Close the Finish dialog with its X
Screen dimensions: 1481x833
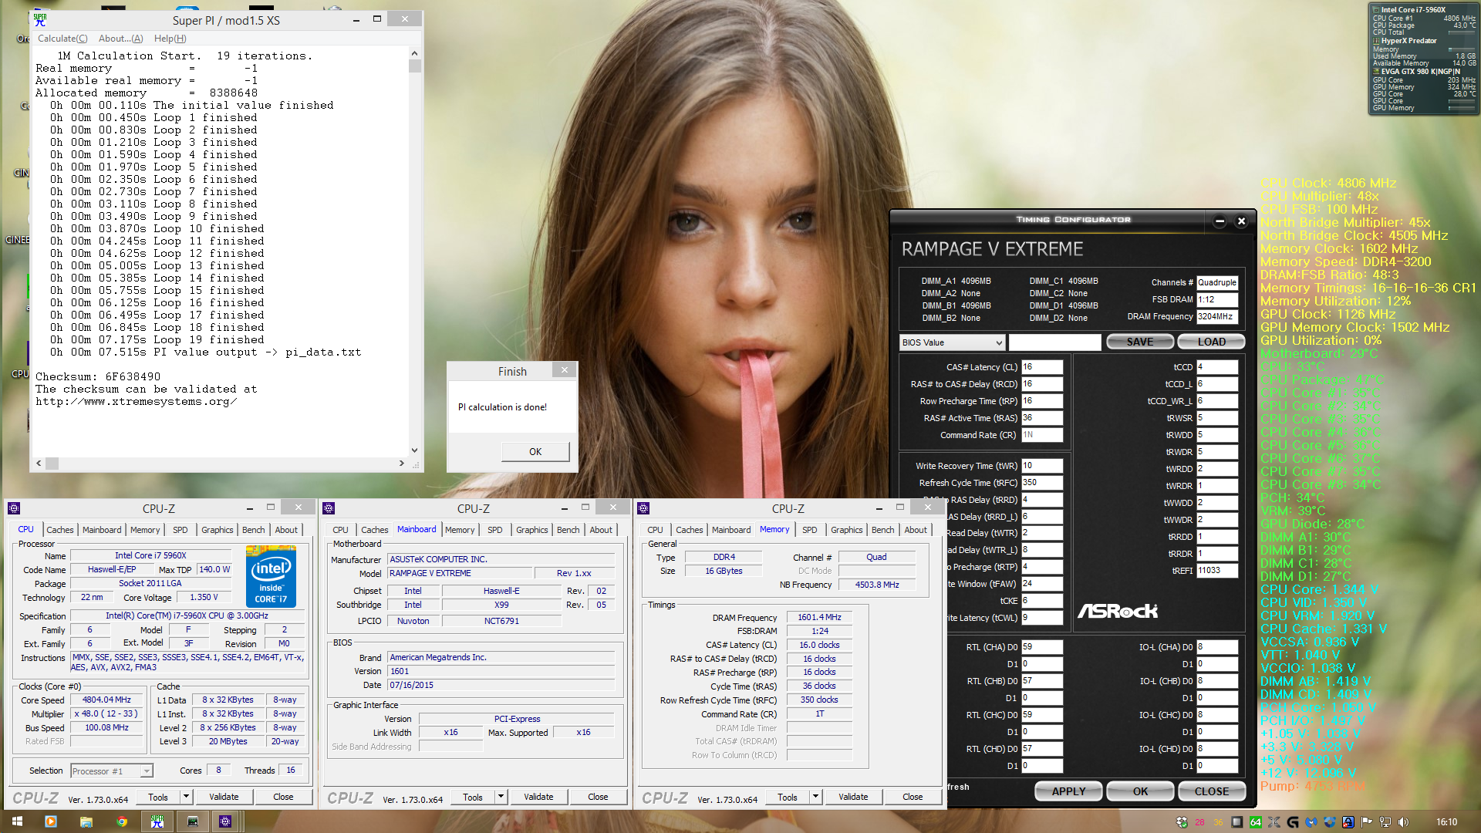tap(565, 370)
